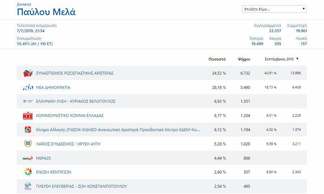Click the Chrysi Avgi party emblem
This screenshot has width=324, height=194.
click(x=28, y=144)
